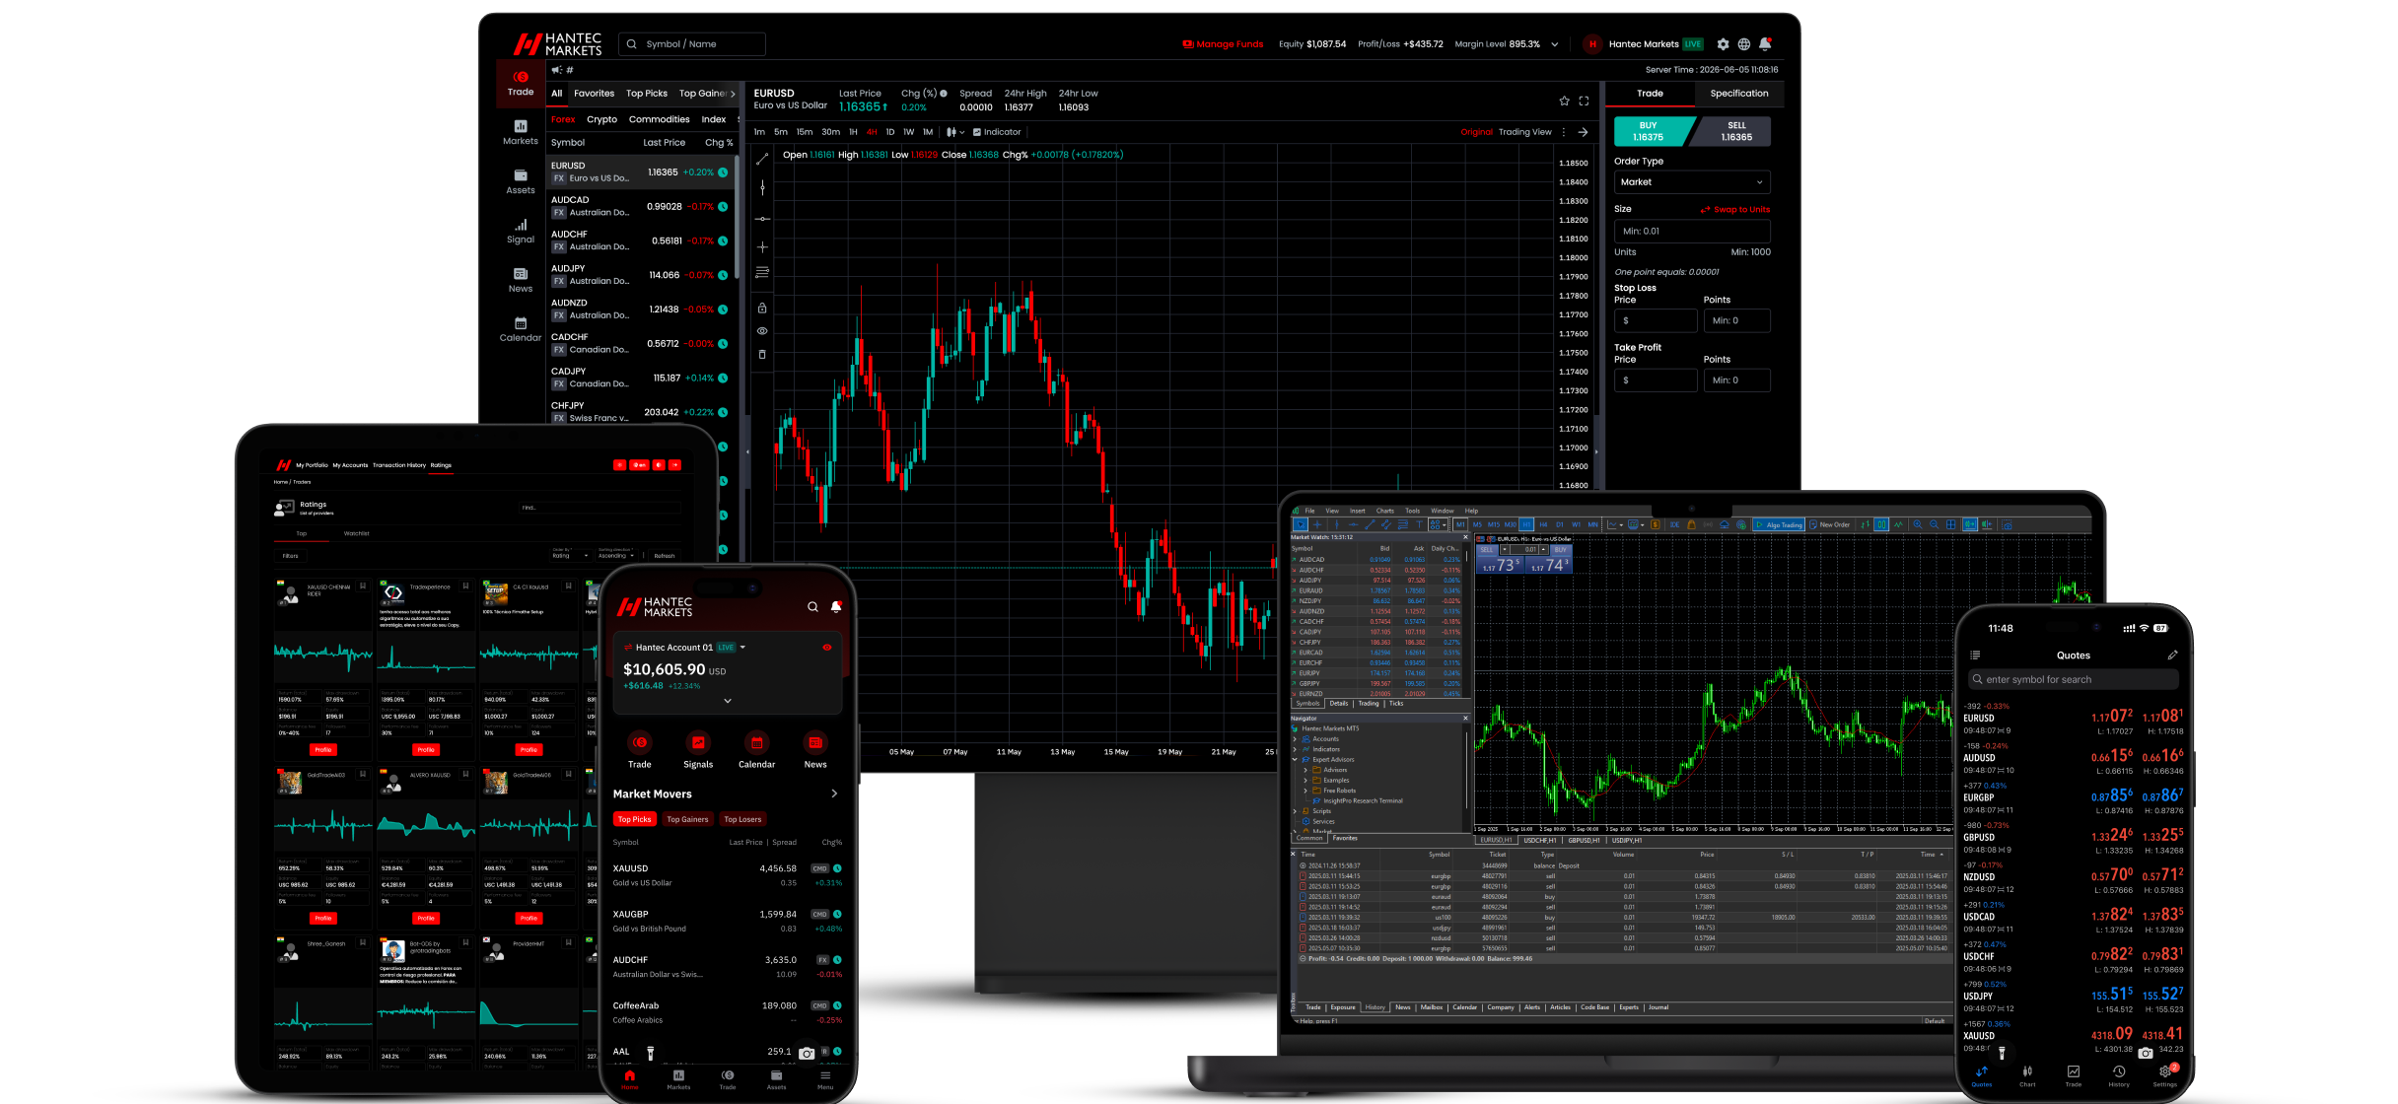Select the AUDJPY row in the web watchlist
This screenshot has width=2398, height=1104.
click(641, 275)
